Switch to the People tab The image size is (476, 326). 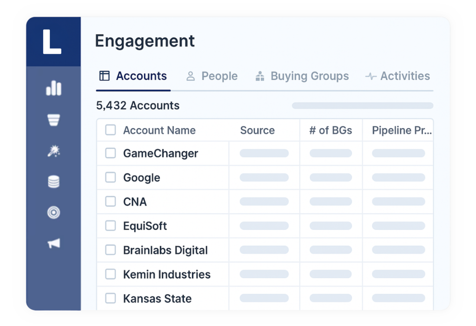[212, 76]
